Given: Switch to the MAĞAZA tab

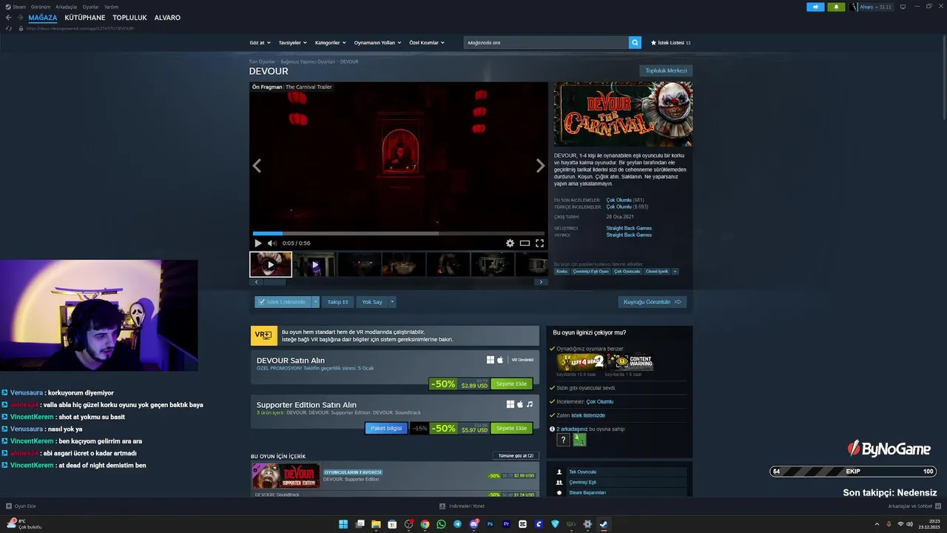Looking at the screenshot, I should pyautogui.click(x=43, y=17).
